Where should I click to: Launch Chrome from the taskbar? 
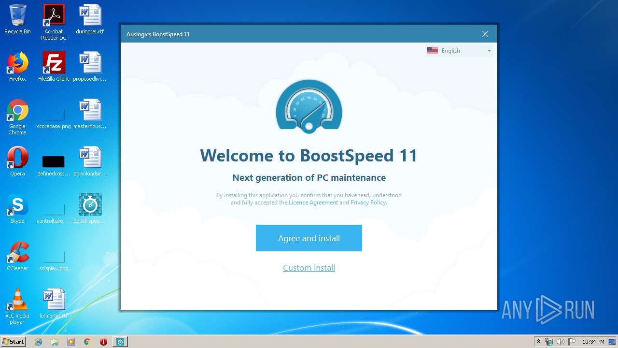pos(87,342)
